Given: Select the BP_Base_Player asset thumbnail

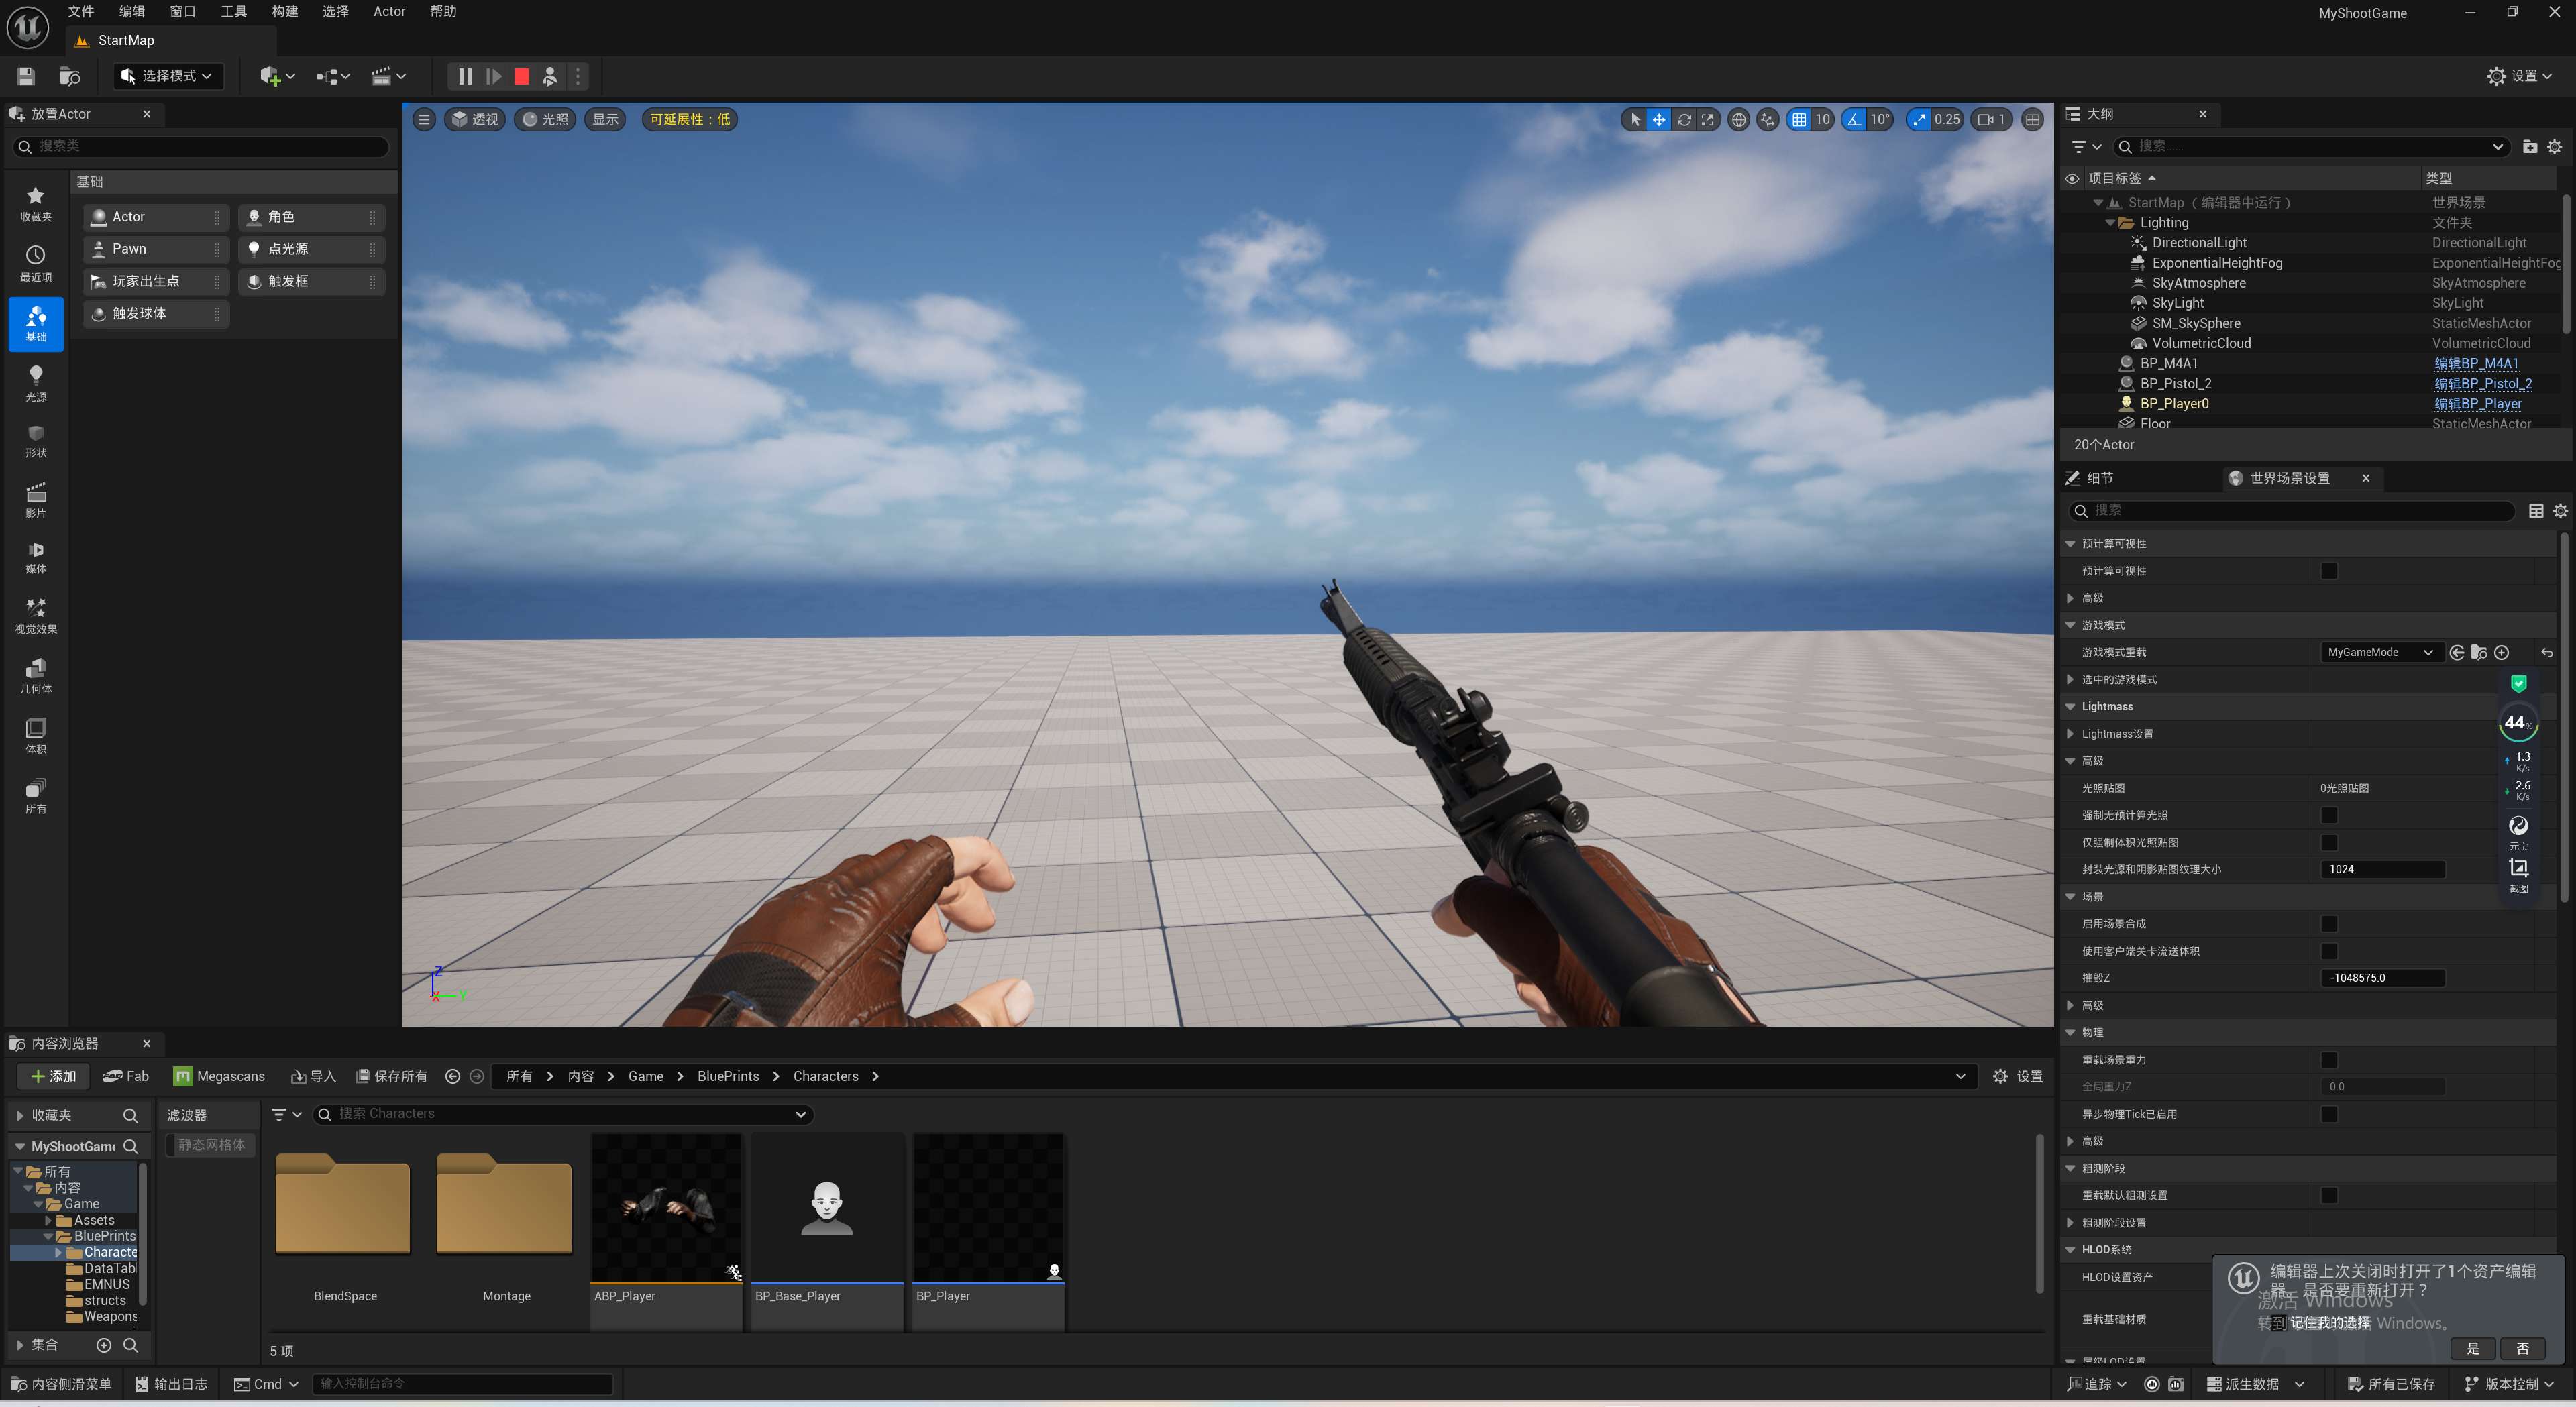Looking at the screenshot, I should pos(827,1207).
